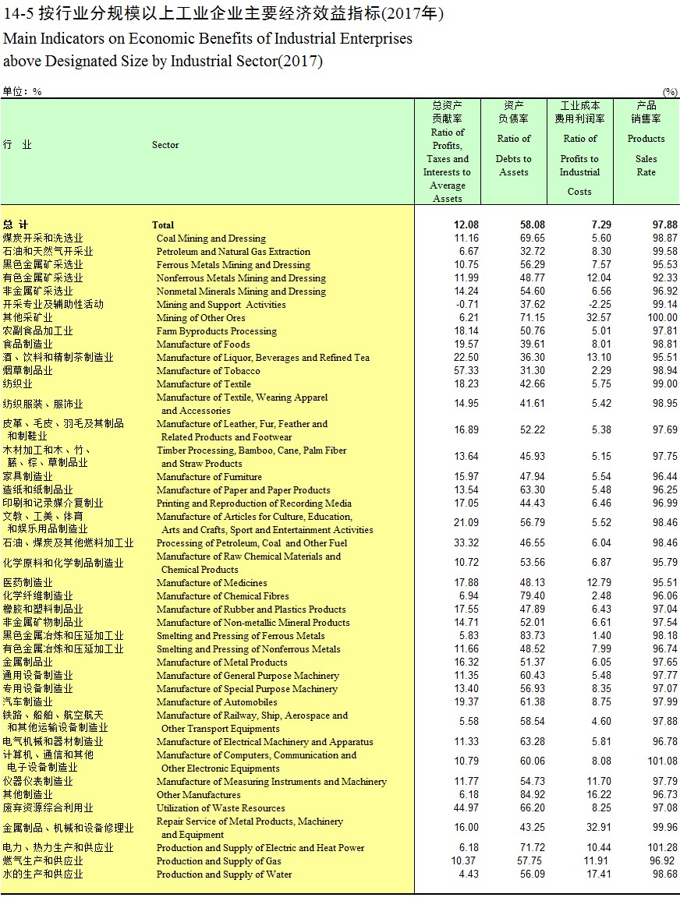680x908 pixels.
Task: Click the '单位: %' unit label
Action: point(22,91)
